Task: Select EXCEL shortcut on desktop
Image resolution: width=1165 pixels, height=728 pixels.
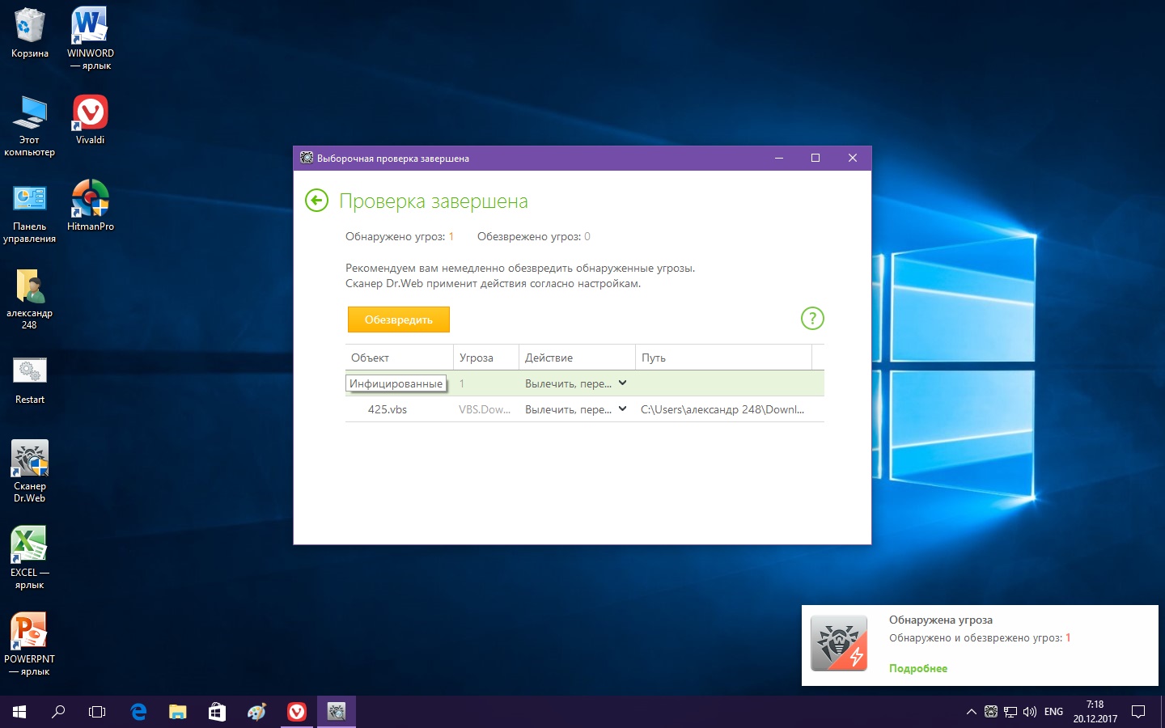Action: (x=30, y=558)
